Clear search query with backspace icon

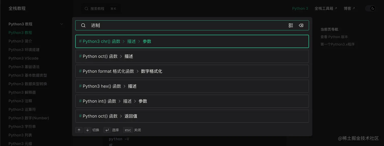click(x=301, y=25)
